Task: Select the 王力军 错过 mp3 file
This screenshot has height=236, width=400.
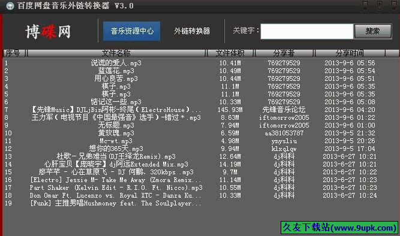Action: click(x=116, y=117)
